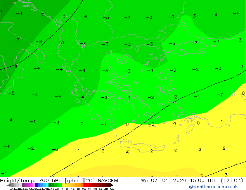The width and height of the screenshot is (246, 190).
Task: Click the Crete island outline on the map
Action: pyautogui.click(x=142, y=145)
